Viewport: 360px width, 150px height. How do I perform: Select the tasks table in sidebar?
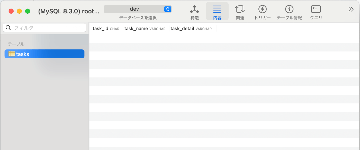click(44, 54)
